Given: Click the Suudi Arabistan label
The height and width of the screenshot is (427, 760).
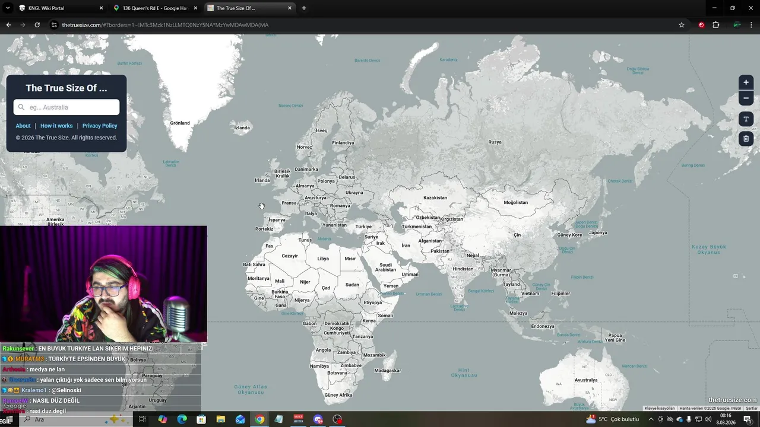Looking at the screenshot, I should pos(385,267).
